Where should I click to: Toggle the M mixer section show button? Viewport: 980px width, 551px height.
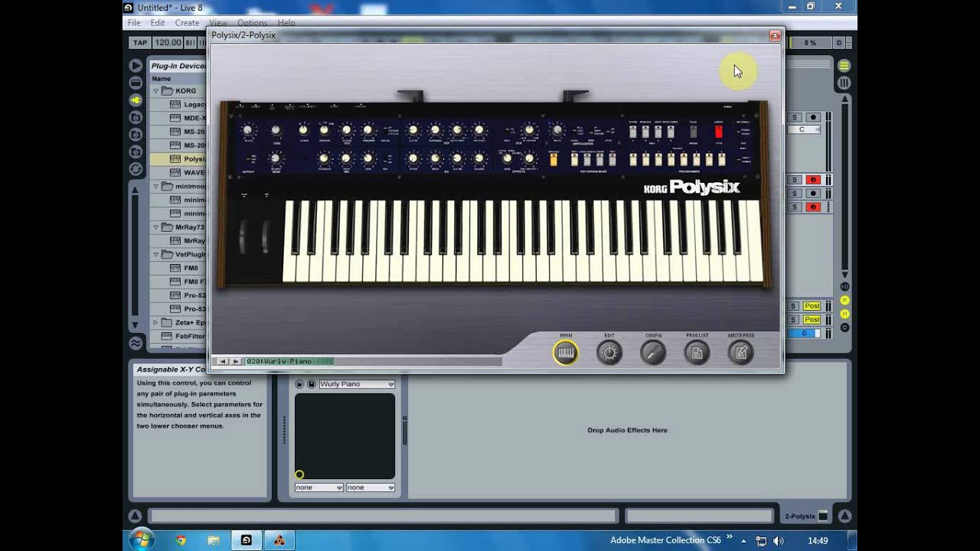point(845,314)
